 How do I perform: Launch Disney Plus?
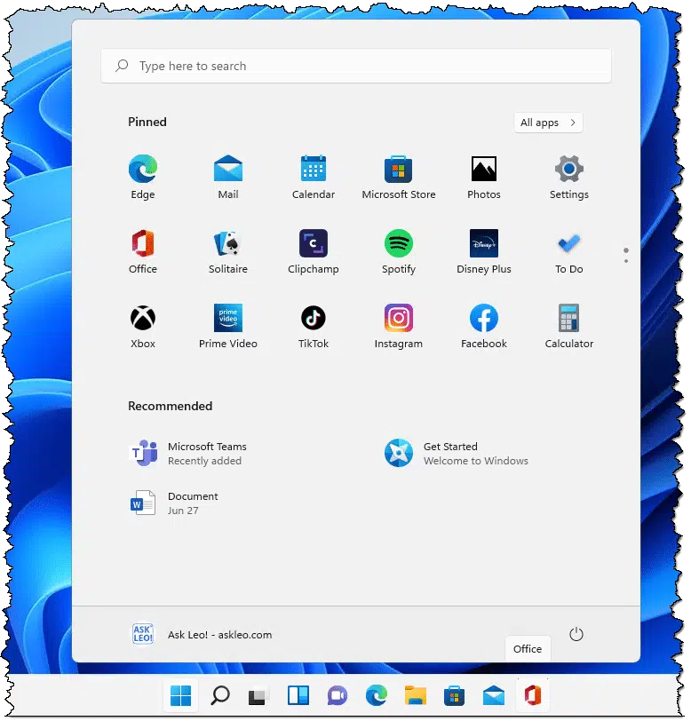[x=484, y=251]
